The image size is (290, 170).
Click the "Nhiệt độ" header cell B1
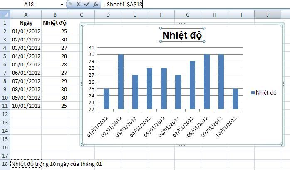[55, 23]
